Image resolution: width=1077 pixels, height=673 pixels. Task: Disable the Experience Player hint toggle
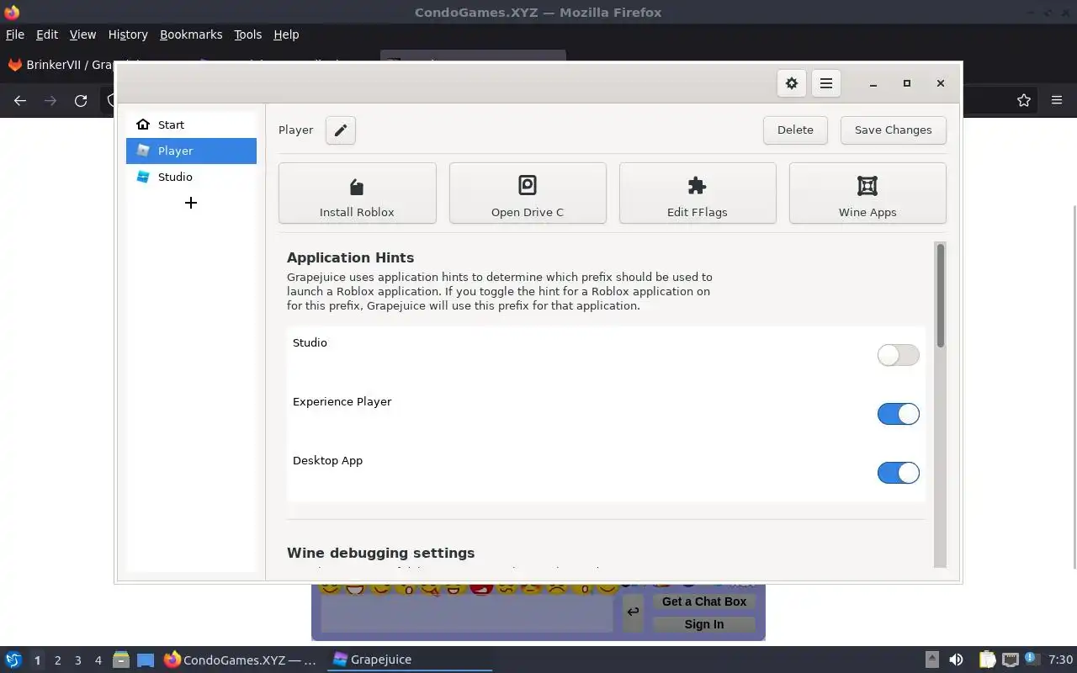[x=898, y=414]
